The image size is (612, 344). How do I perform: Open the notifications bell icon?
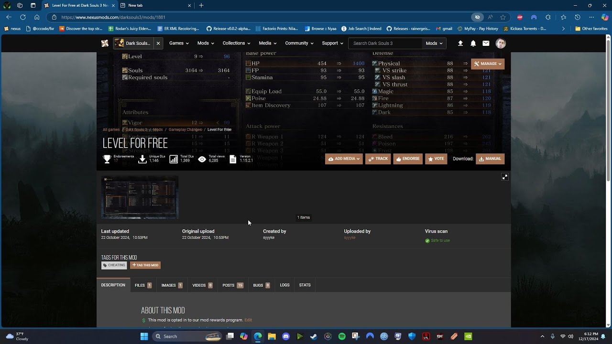pos(473,43)
